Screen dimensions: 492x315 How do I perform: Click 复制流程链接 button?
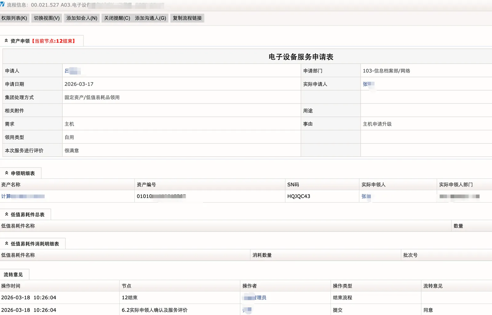[x=187, y=18]
